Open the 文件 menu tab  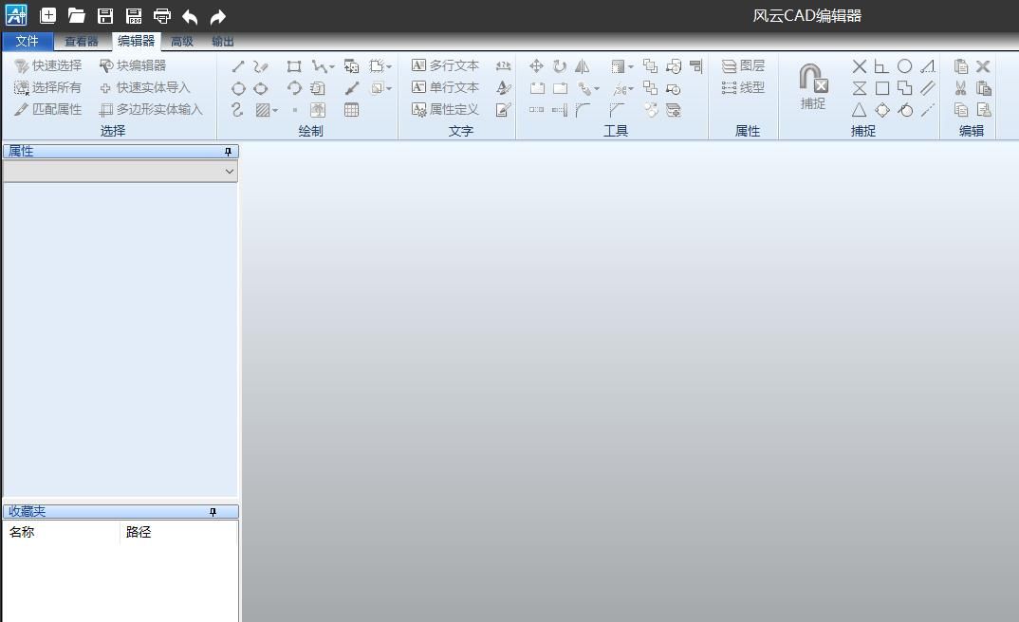point(28,41)
